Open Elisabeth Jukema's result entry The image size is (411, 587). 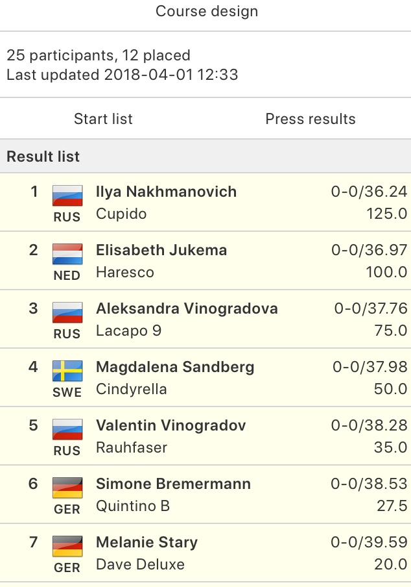[205, 260]
